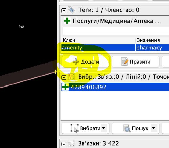Click pharmacy icon next to 4289406892

click(65, 87)
